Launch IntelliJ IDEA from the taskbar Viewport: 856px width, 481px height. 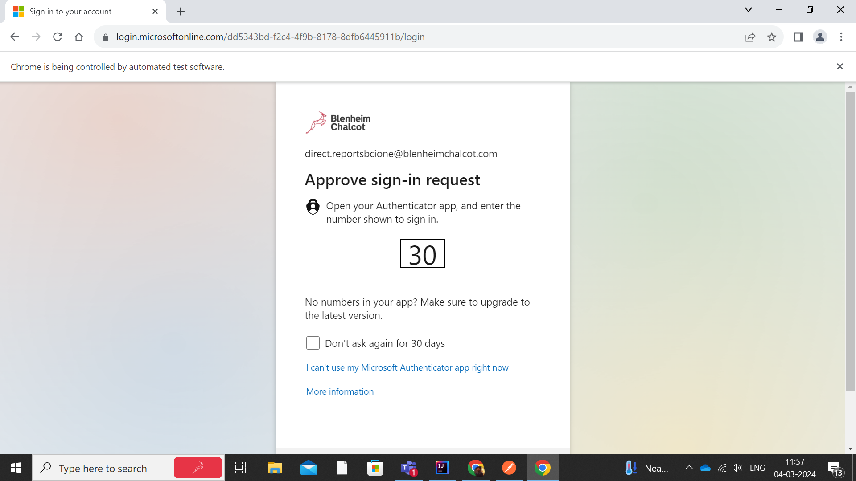442,468
